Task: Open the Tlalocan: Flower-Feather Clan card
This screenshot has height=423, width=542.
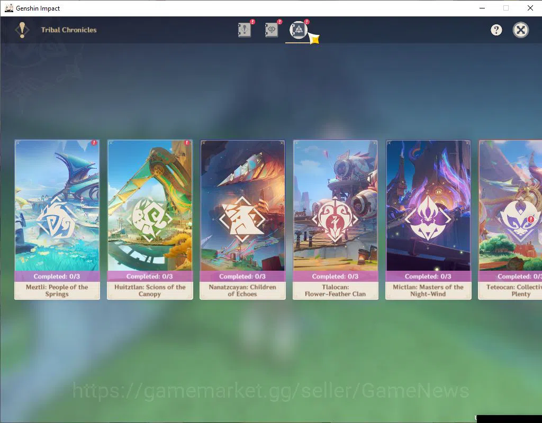Action: click(x=335, y=219)
